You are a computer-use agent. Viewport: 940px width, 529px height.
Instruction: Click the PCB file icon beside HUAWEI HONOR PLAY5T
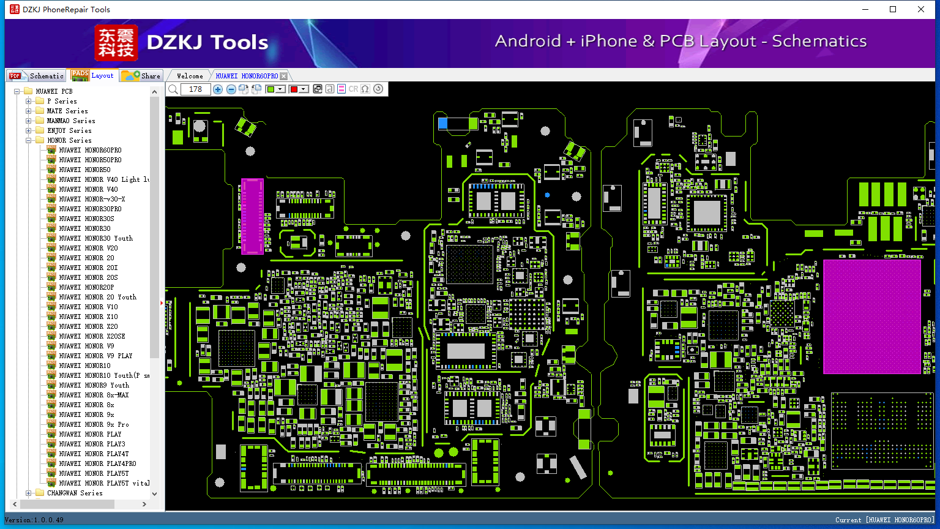point(51,473)
